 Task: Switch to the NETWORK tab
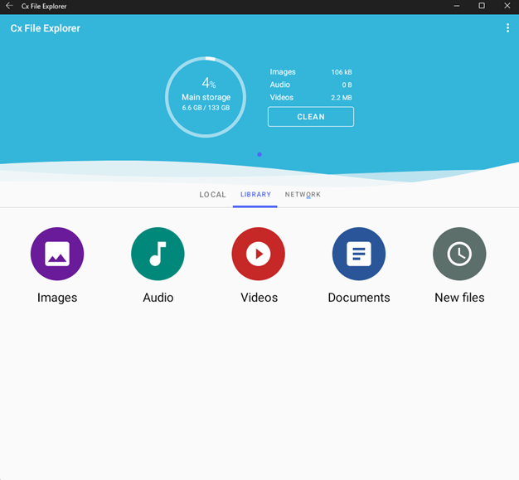tap(303, 195)
